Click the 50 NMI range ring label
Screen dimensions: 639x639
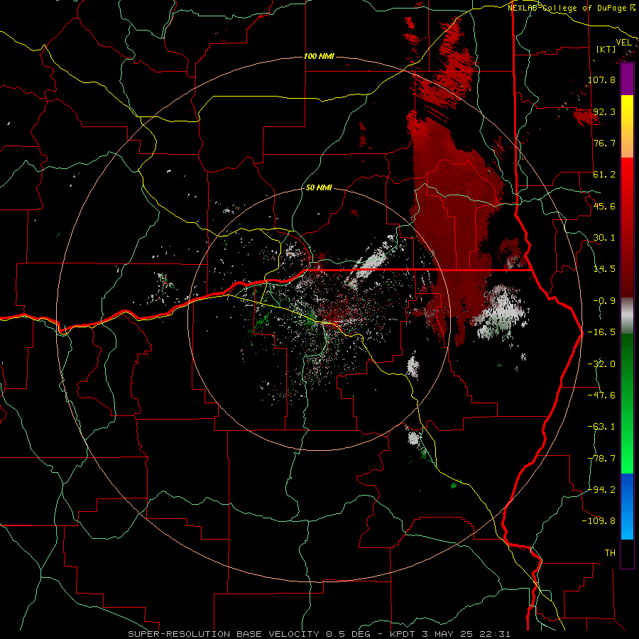319,187
